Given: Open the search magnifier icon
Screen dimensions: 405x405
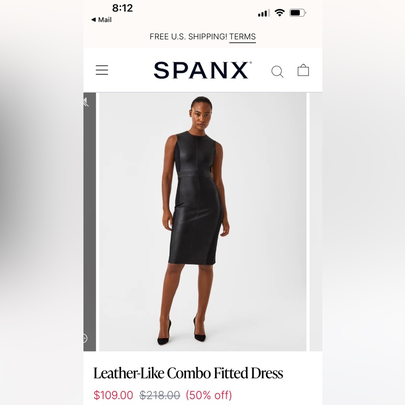Looking at the screenshot, I should (277, 72).
